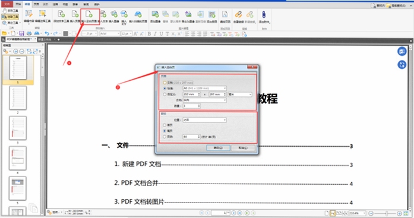Click the Print icon in quick toolbar
Screen dimensions: 414x218
coord(29,33)
